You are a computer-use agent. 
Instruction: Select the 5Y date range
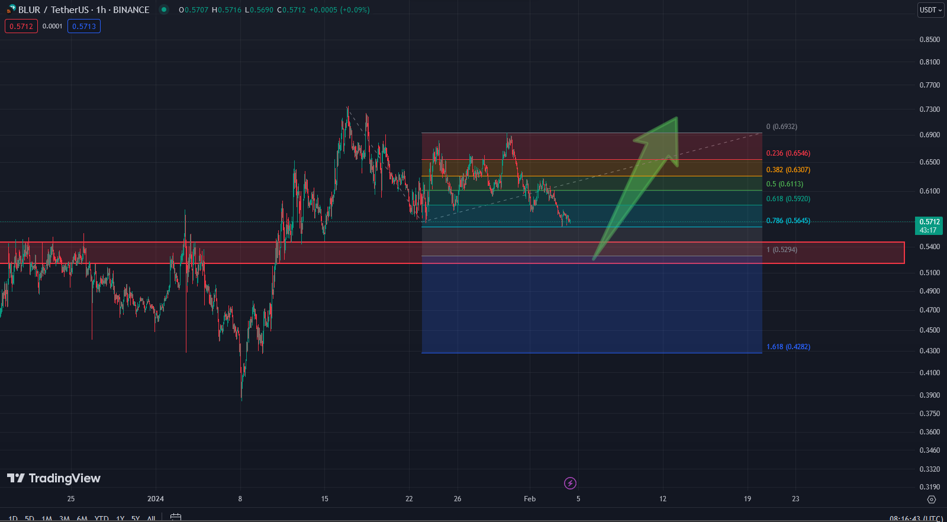(x=136, y=518)
